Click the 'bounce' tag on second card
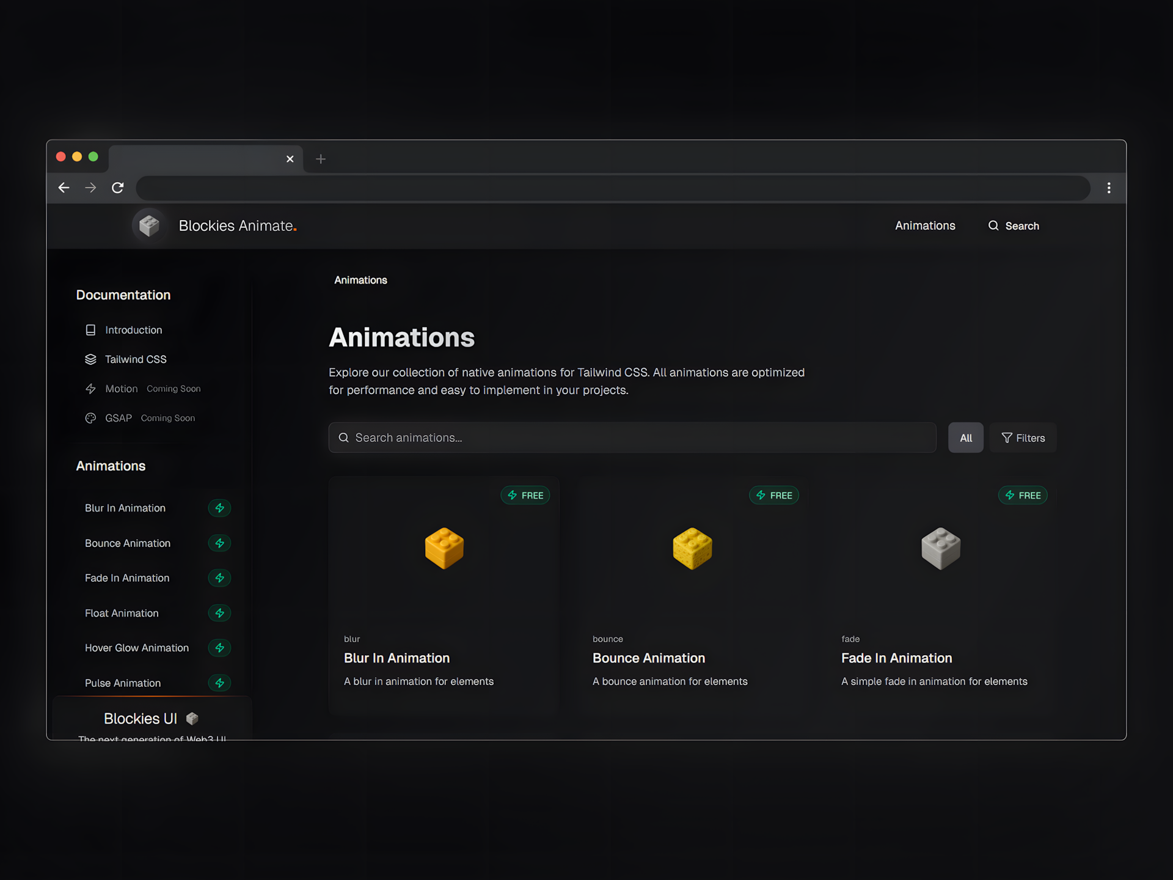The image size is (1173, 880). point(608,639)
